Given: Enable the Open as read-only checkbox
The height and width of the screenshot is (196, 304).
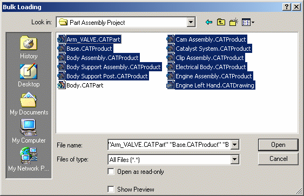Looking at the screenshot, I should tap(111, 172).
